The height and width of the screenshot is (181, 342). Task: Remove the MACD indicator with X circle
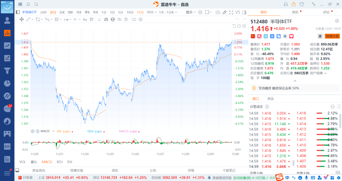37,131
